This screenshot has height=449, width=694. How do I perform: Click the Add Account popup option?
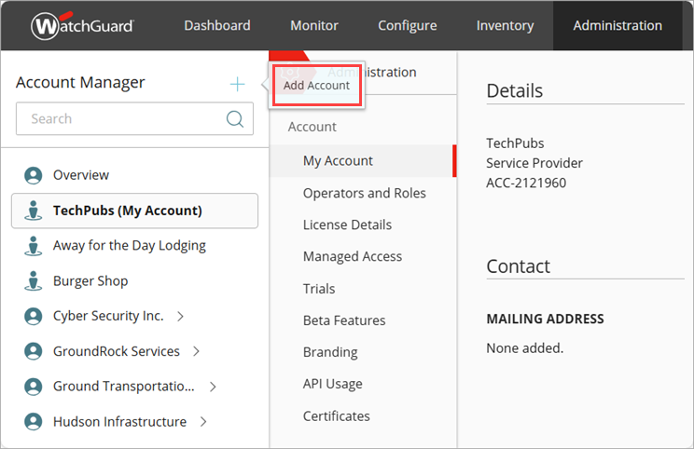coord(317,86)
